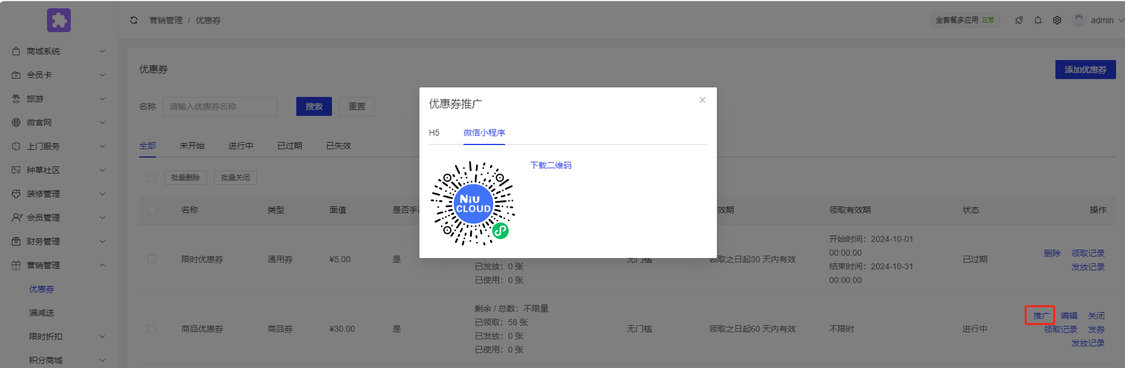Click 发券 for 商品优惠券
1125x368 pixels.
1096,329
